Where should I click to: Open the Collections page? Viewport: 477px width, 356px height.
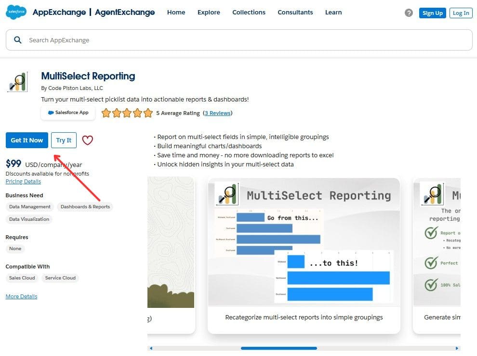249,13
